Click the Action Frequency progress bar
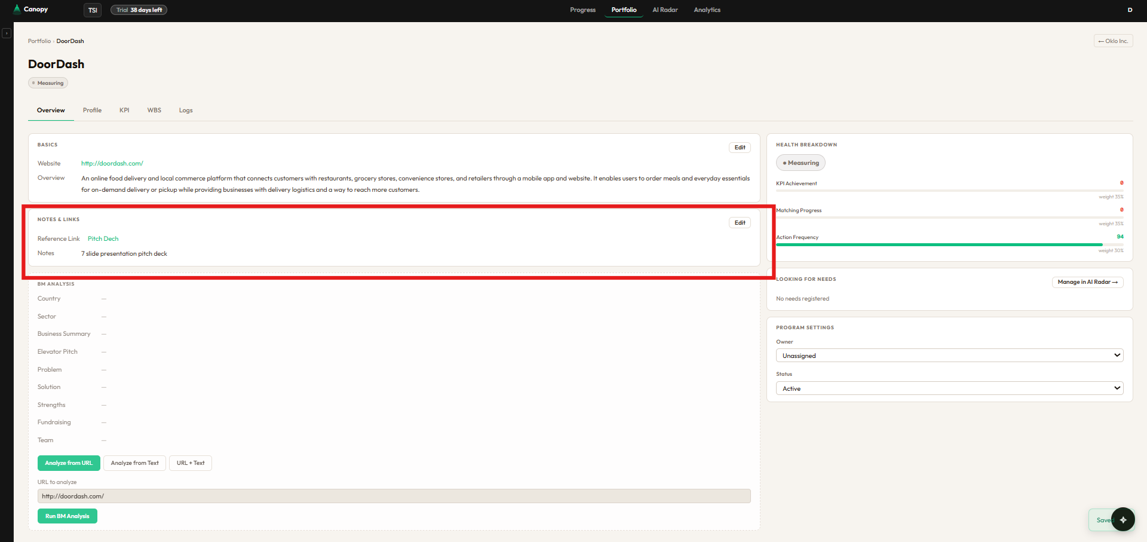This screenshot has width=1147, height=542. point(949,244)
